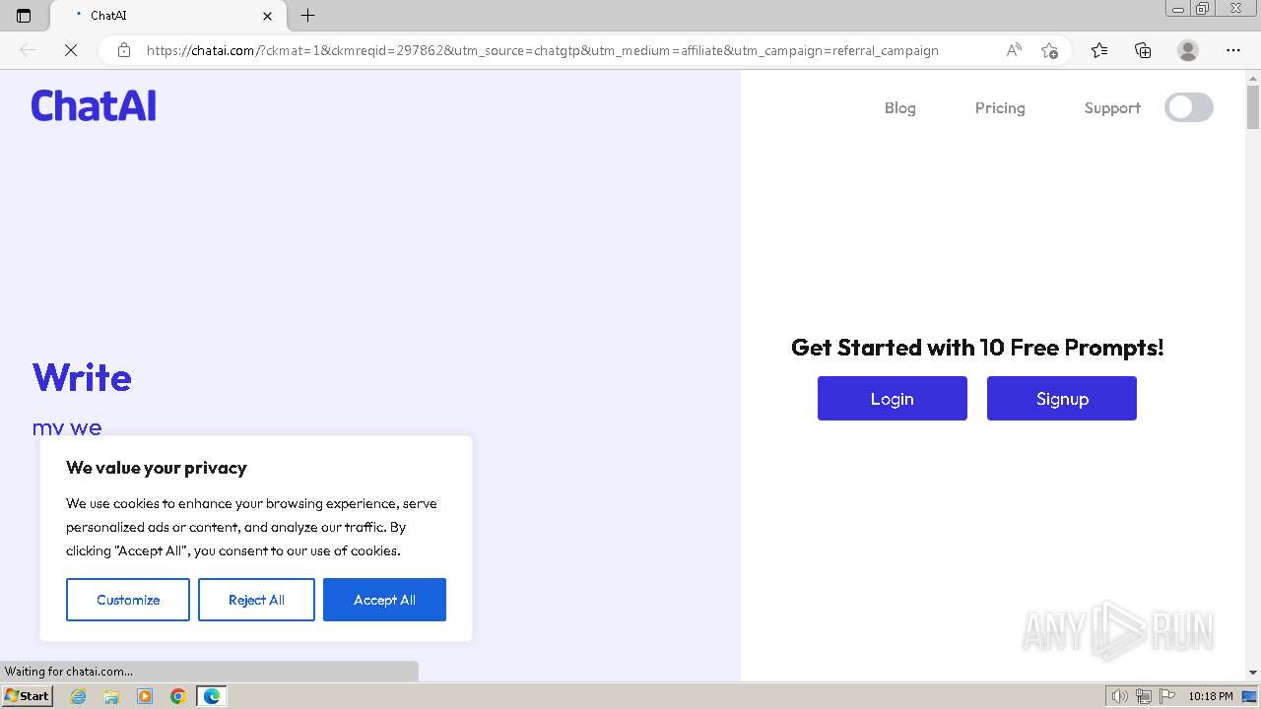Close the ChatAI tab

point(267,16)
